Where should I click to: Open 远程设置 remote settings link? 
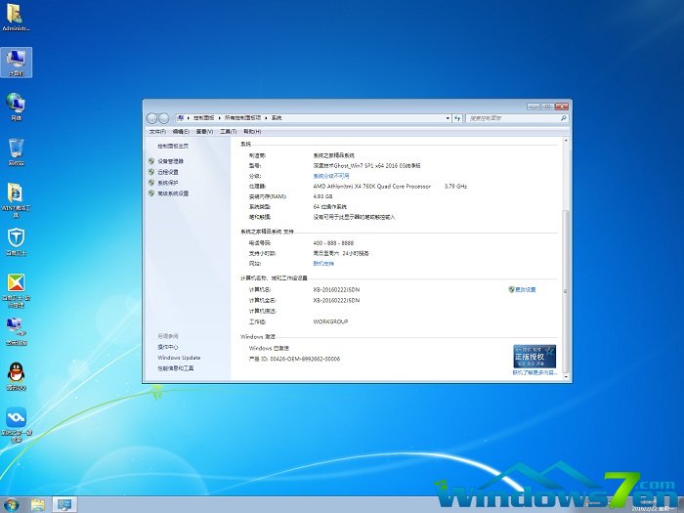click(x=168, y=172)
